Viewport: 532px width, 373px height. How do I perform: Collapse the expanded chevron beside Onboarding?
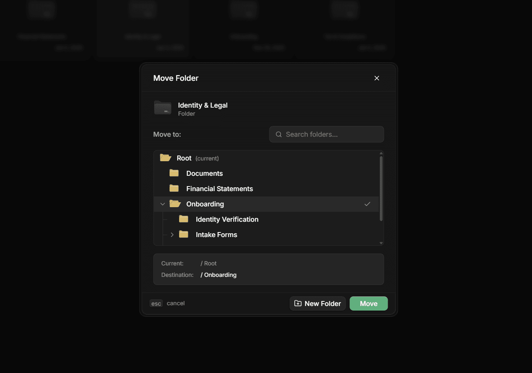pos(163,204)
